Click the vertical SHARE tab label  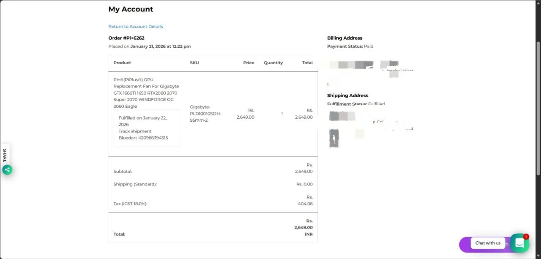pos(5,155)
